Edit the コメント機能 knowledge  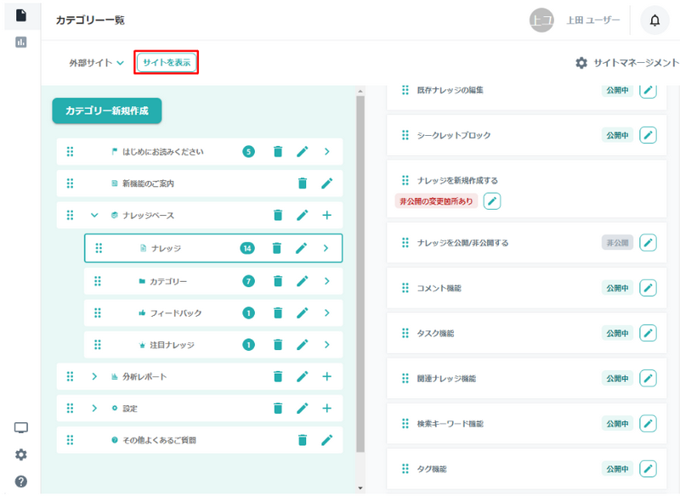pyautogui.click(x=648, y=288)
